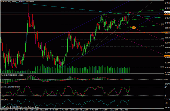The width and height of the screenshot is (170, 111).
Task: Click the 38.2 Fibonacci level label
Action: (162, 32)
